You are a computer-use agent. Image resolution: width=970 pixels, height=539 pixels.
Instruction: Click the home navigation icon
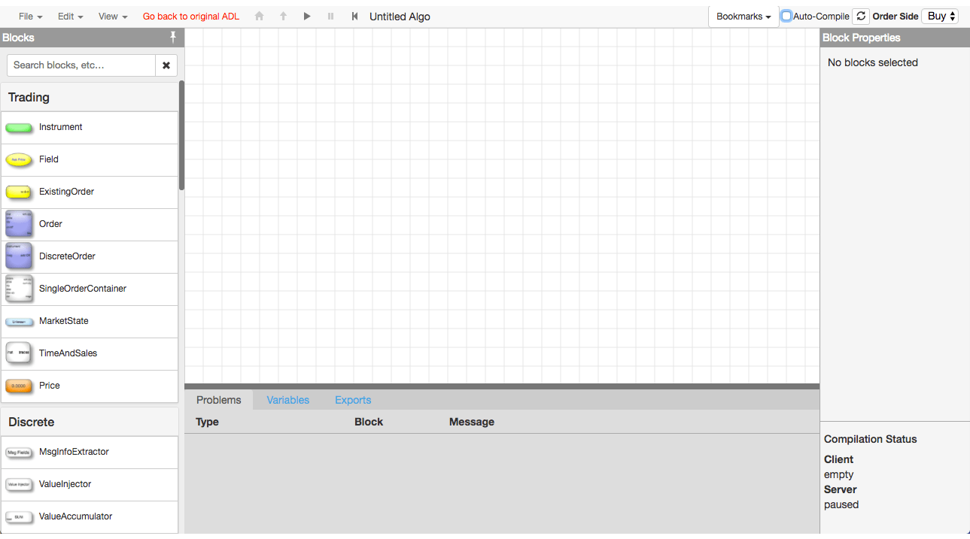(x=260, y=16)
